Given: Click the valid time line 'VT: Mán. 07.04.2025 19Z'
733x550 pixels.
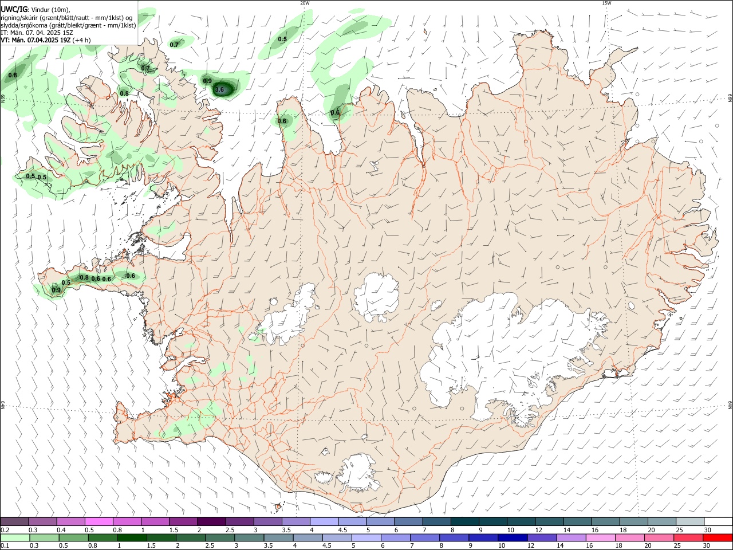Looking at the screenshot, I should (36, 40).
